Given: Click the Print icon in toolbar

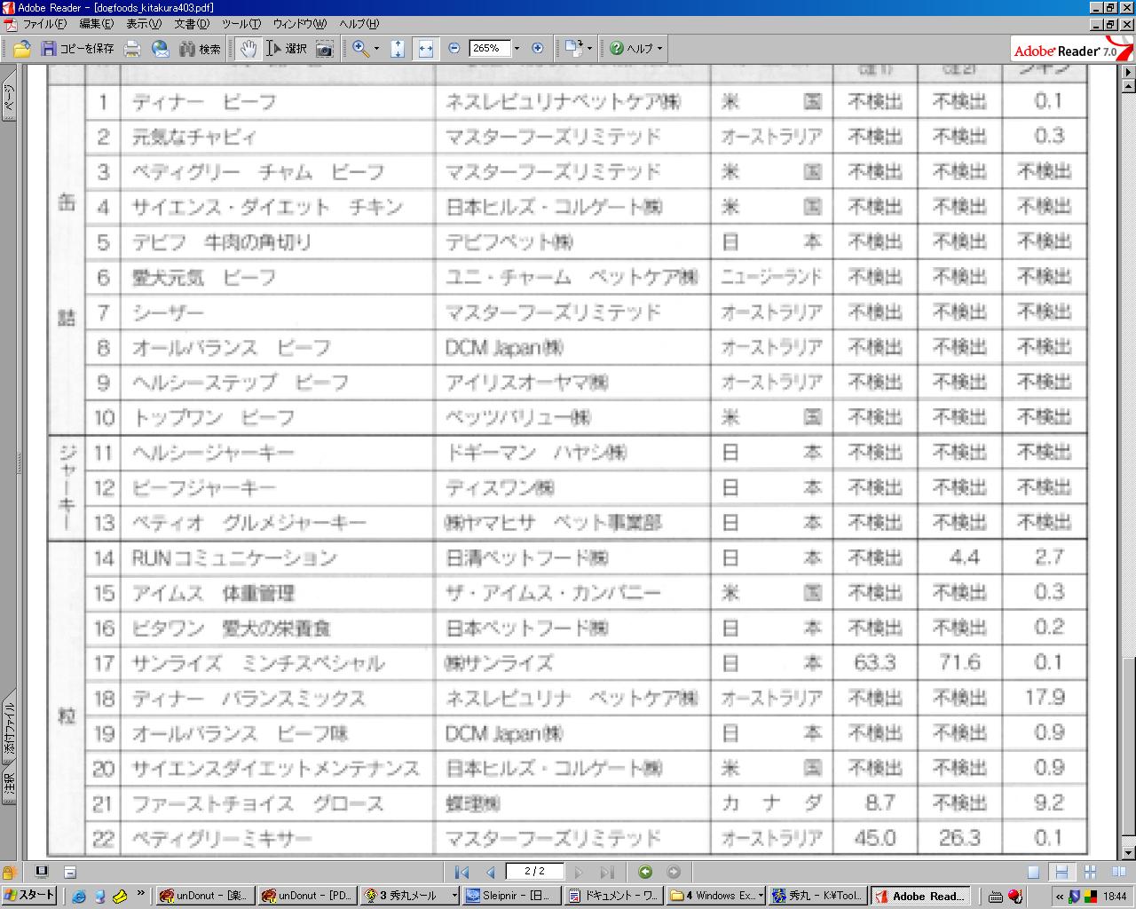Looking at the screenshot, I should 132,49.
